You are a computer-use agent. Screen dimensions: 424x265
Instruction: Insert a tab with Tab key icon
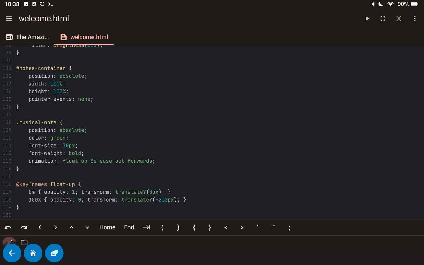tap(146, 227)
